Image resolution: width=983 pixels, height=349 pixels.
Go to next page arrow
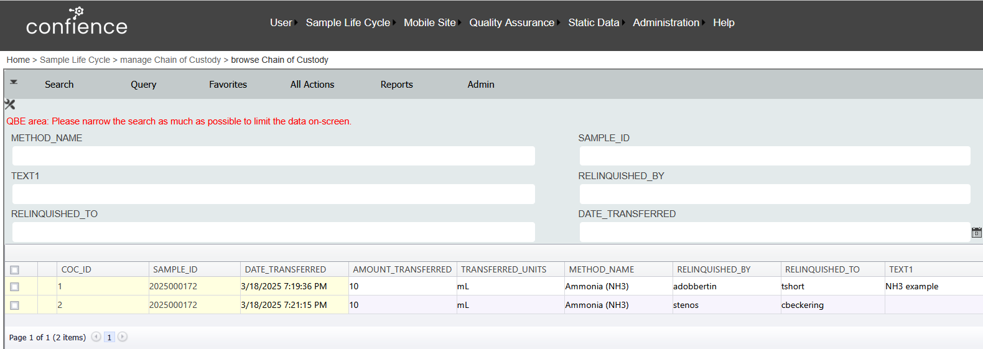[123, 337]
